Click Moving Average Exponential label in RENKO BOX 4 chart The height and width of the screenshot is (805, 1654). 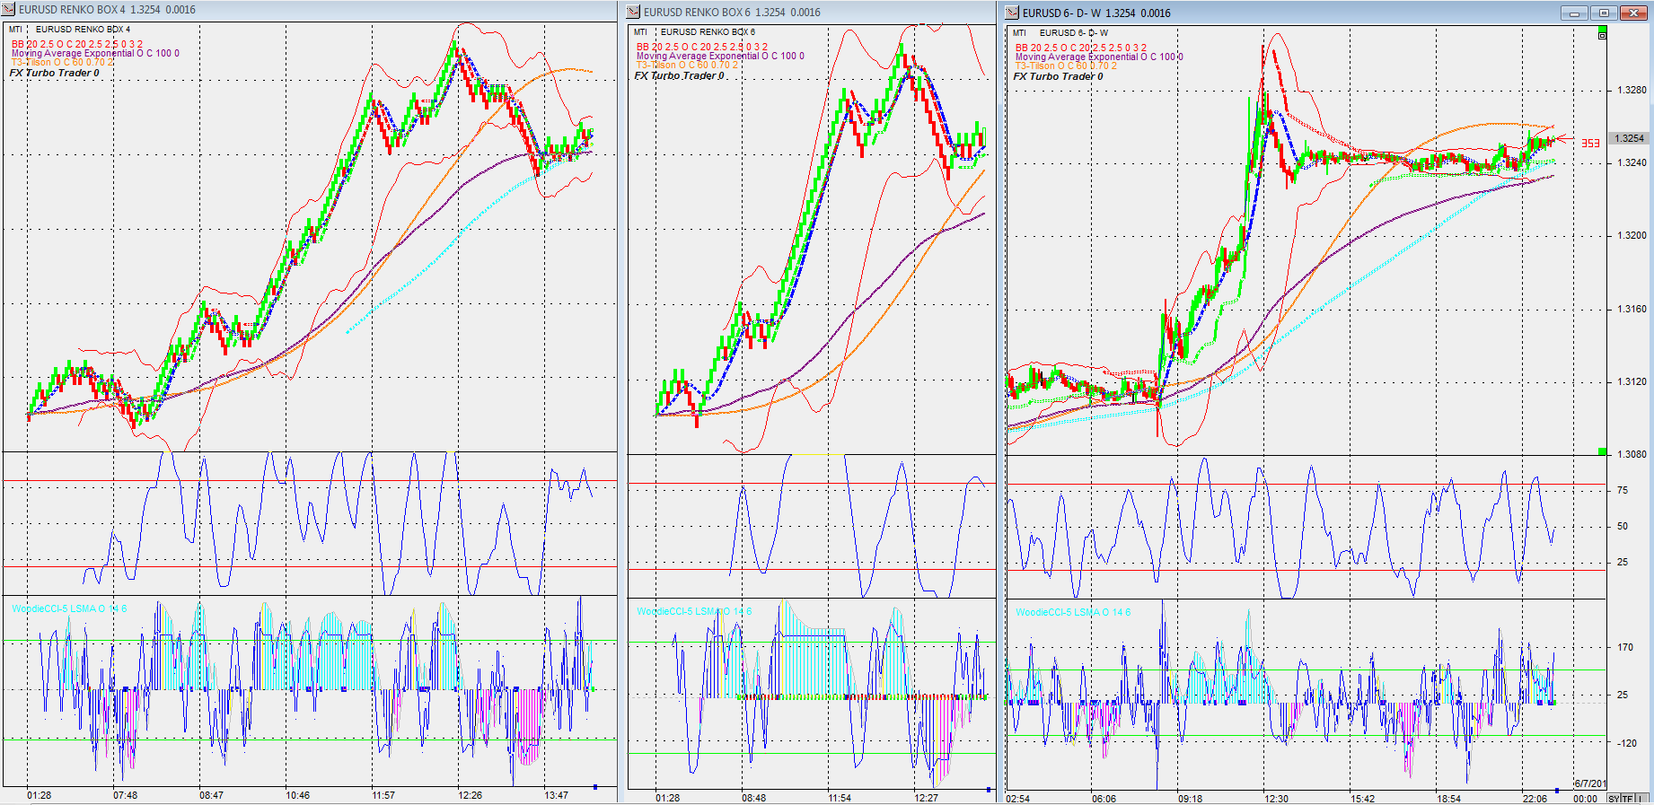[95, 53]
